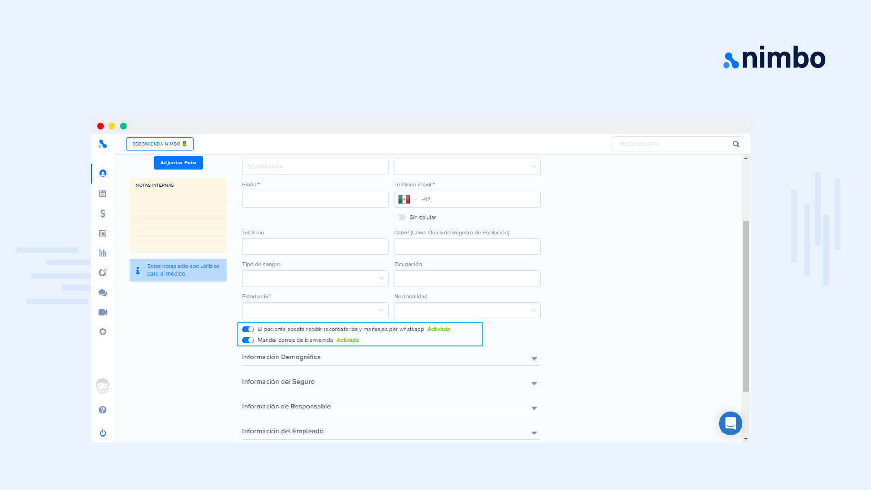Click the question mark help icon
871x490 pixels.
[103, 410]
